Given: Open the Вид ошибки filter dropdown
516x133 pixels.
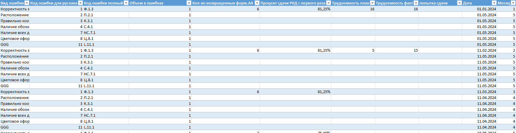Looking at the screenshot, I should point(27,3).
